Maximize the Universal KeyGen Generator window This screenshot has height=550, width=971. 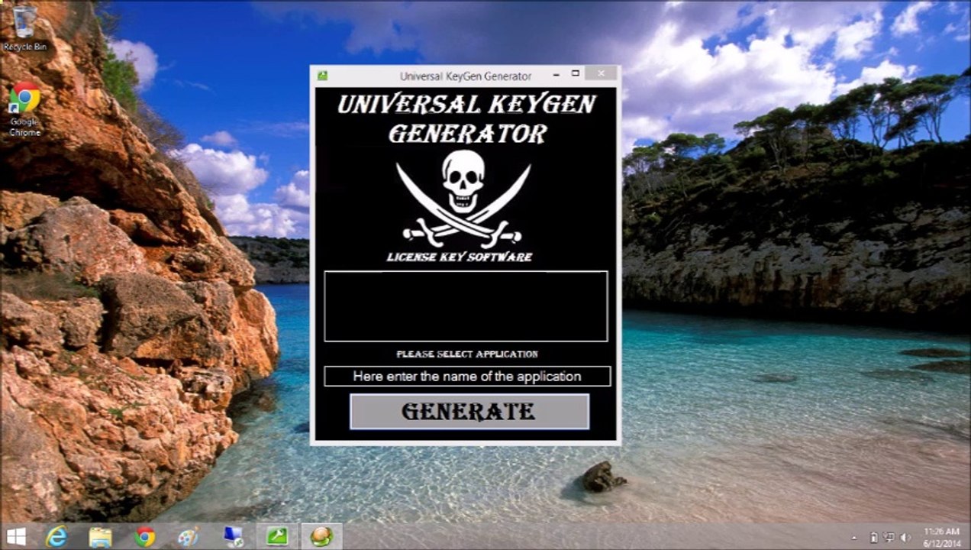tap(576, 74)
